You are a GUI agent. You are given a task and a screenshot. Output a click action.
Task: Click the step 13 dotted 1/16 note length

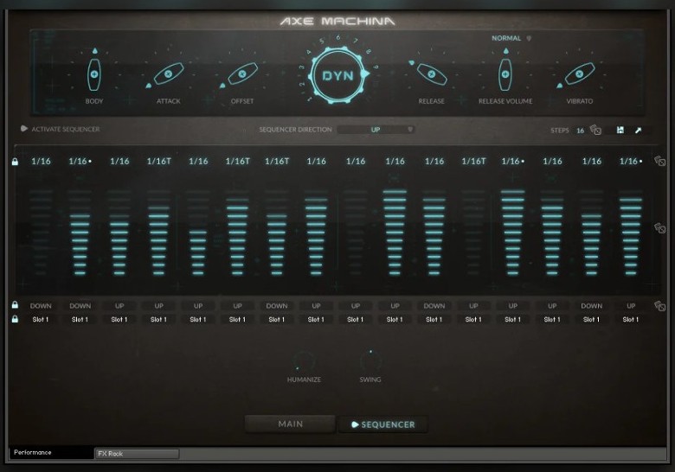[512, 161]
